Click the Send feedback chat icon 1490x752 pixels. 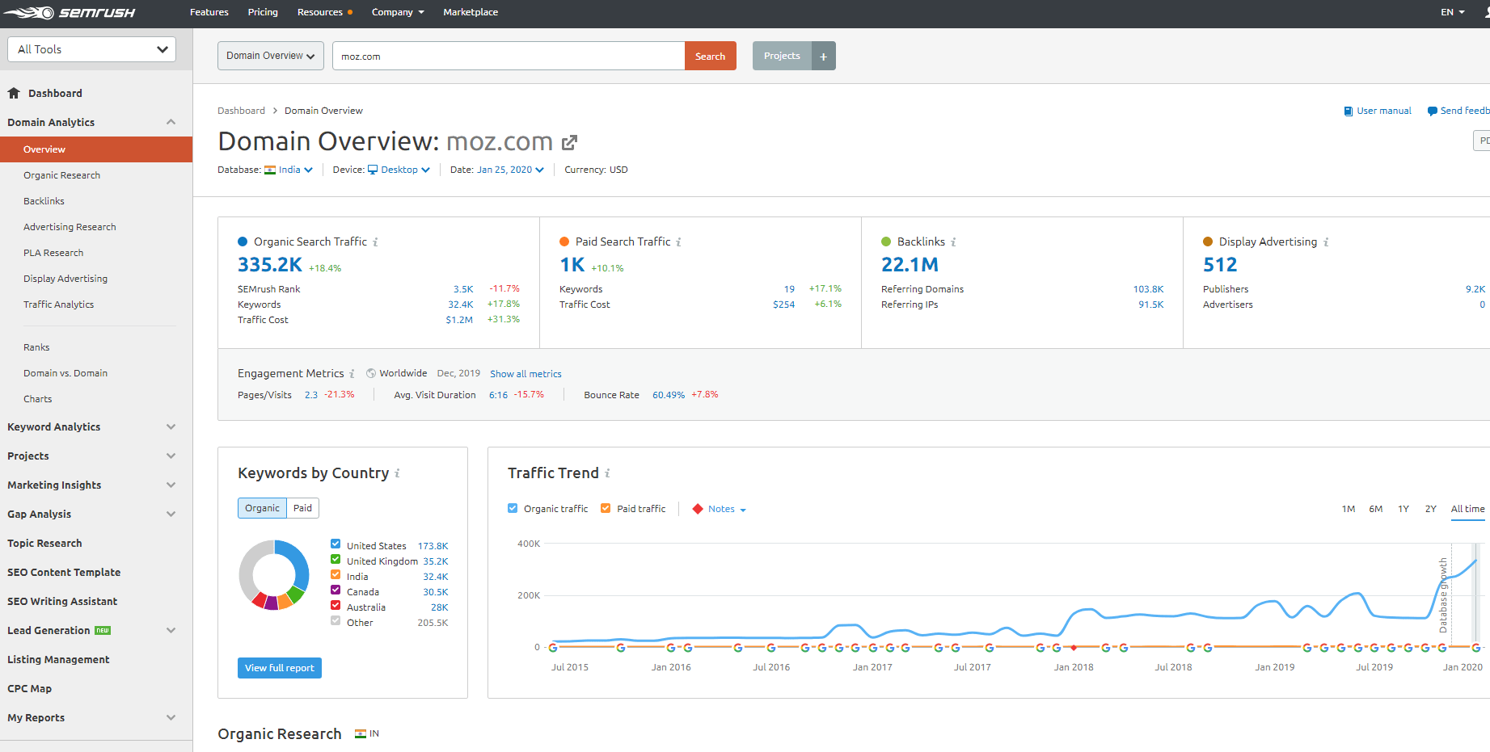(1432, 111)
